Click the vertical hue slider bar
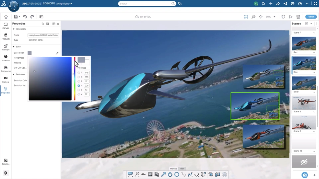319x179 pixels. point(75,79)
